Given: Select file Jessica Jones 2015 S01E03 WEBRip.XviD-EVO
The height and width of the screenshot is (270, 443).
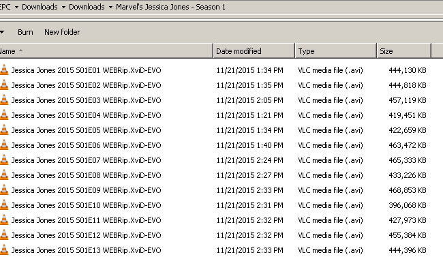Looking at the screenshot, I should tap(86, 100).
